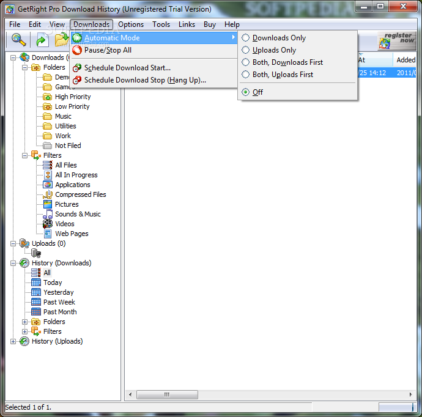This screenshot has width=422, height=417.
Task: Click the horizontal scrollbar thumb
Action: click(x=167, y=394)
